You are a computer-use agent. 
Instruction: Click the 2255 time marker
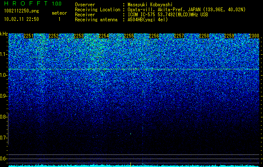[129, 36]
